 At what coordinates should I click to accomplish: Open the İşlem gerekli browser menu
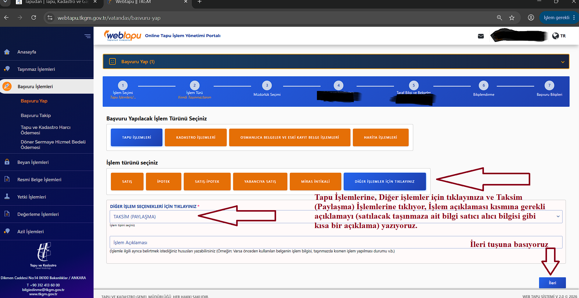pyautogui.click(x=559, y=18)
